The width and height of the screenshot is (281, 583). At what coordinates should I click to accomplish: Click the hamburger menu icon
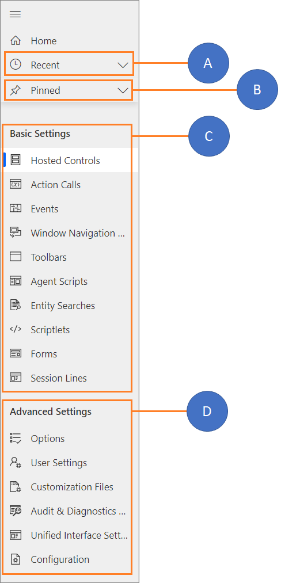16,14
